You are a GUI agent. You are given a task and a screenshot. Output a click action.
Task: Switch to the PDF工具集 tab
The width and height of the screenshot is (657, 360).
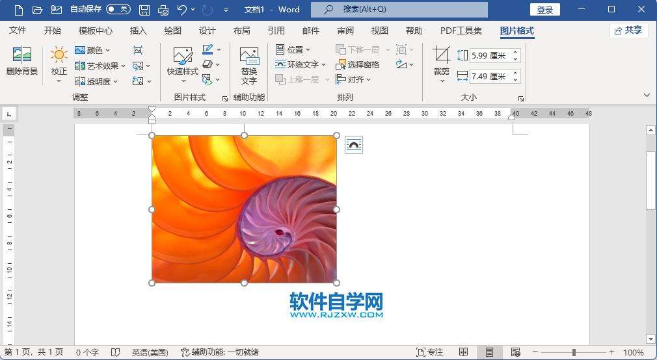(x=461, y=31)
